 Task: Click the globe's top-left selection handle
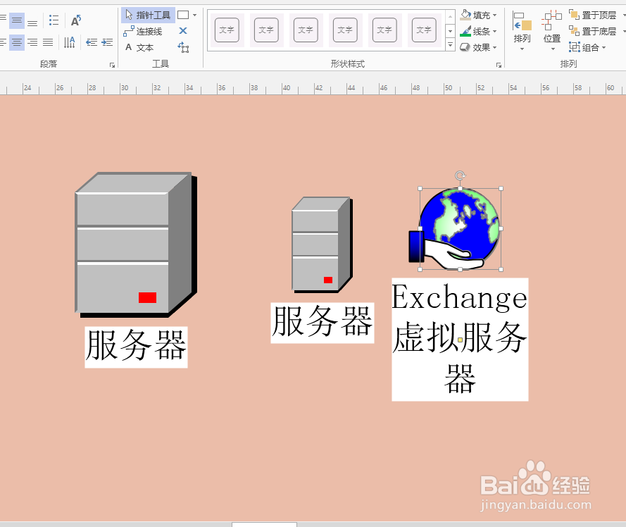tap(420, 189)
